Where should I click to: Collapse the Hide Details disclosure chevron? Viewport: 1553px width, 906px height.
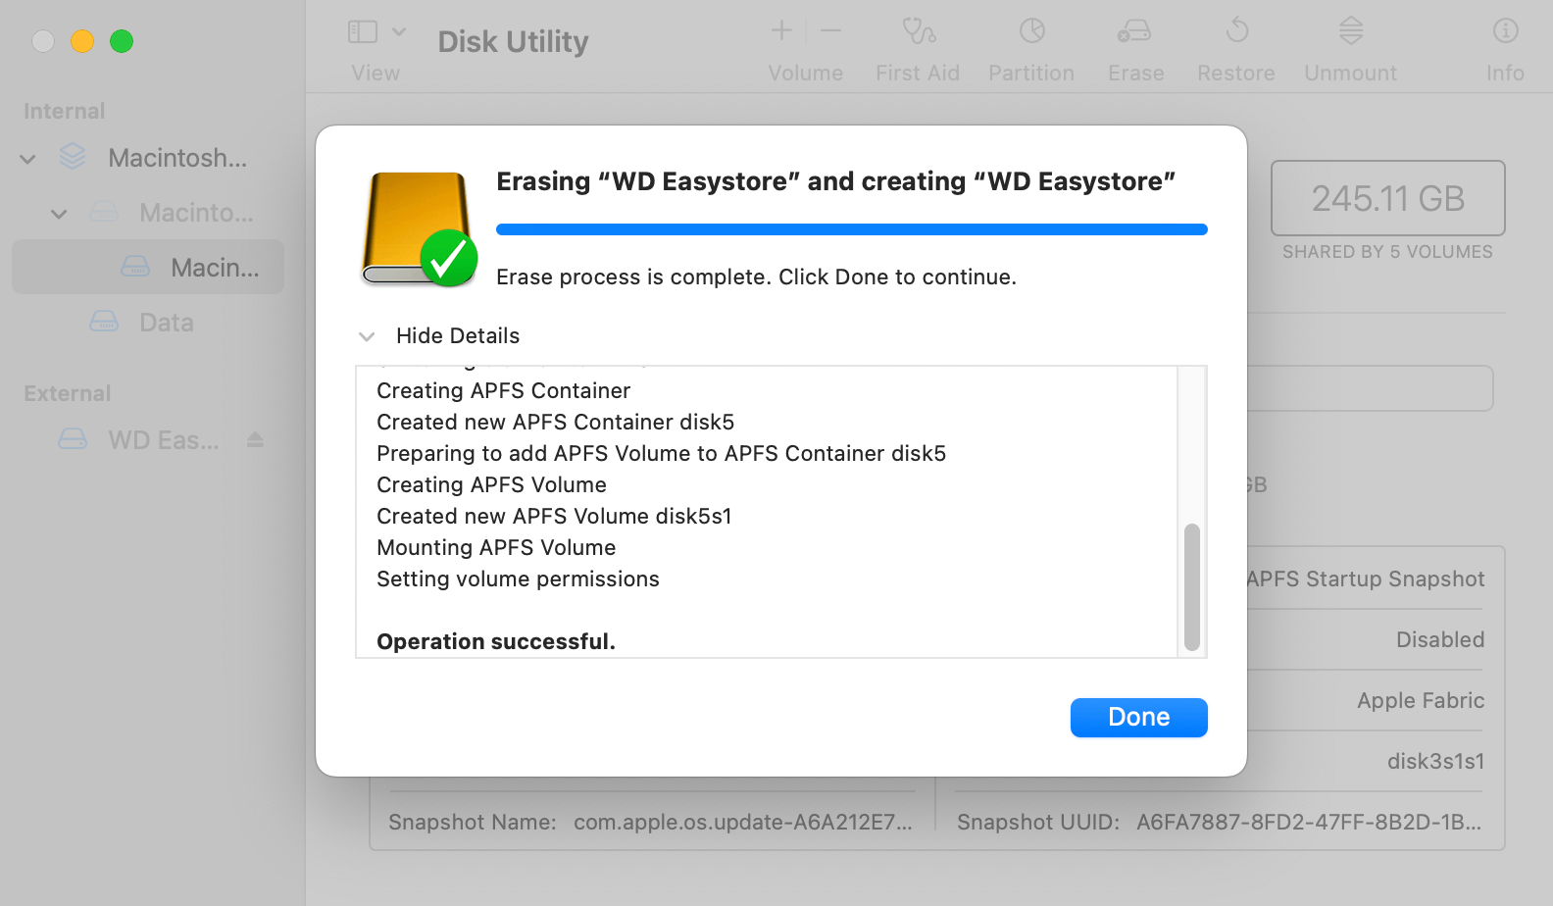click(367, 336)
